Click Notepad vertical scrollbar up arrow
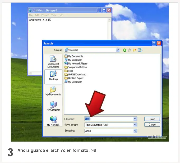180x163 pixels. pos(109,20)
